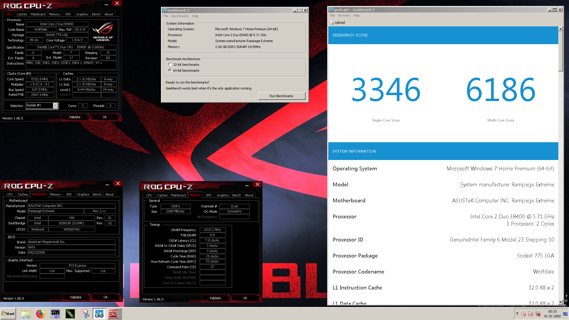
Task: Open the Benchmarks menu in Geekbench 3
Action: (x=180, y=16)
